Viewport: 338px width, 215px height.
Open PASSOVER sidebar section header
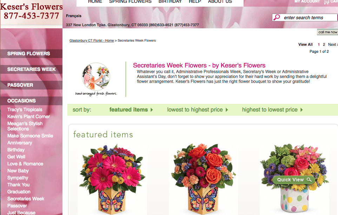click(31, 85)
